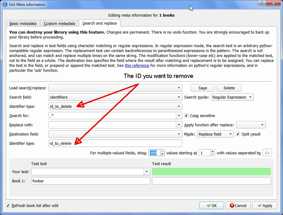Viewport: 283px width, 215px height.
Task: Close the Edit Meta information dialog
Action: click(x=273, y=3)
